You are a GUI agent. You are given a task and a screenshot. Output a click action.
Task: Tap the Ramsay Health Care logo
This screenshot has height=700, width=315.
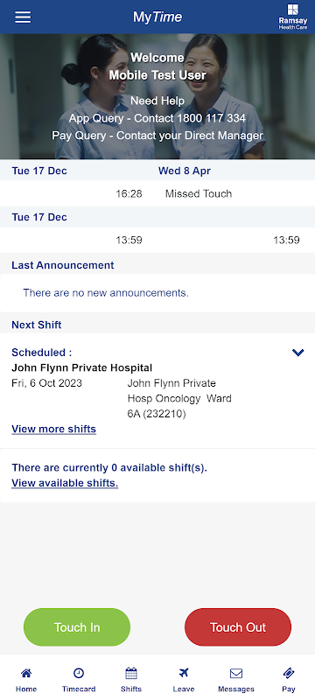click(293, 17)
